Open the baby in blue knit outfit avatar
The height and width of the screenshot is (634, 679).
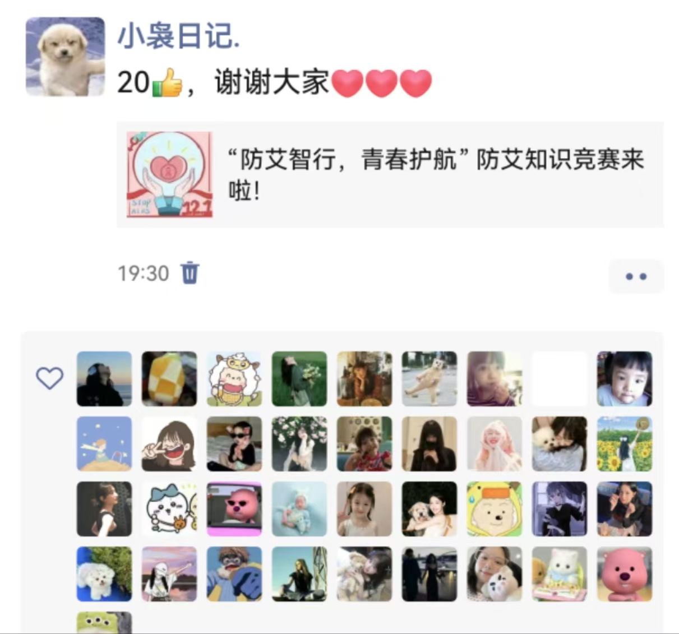pyautogui.click(x=299, y=509)
